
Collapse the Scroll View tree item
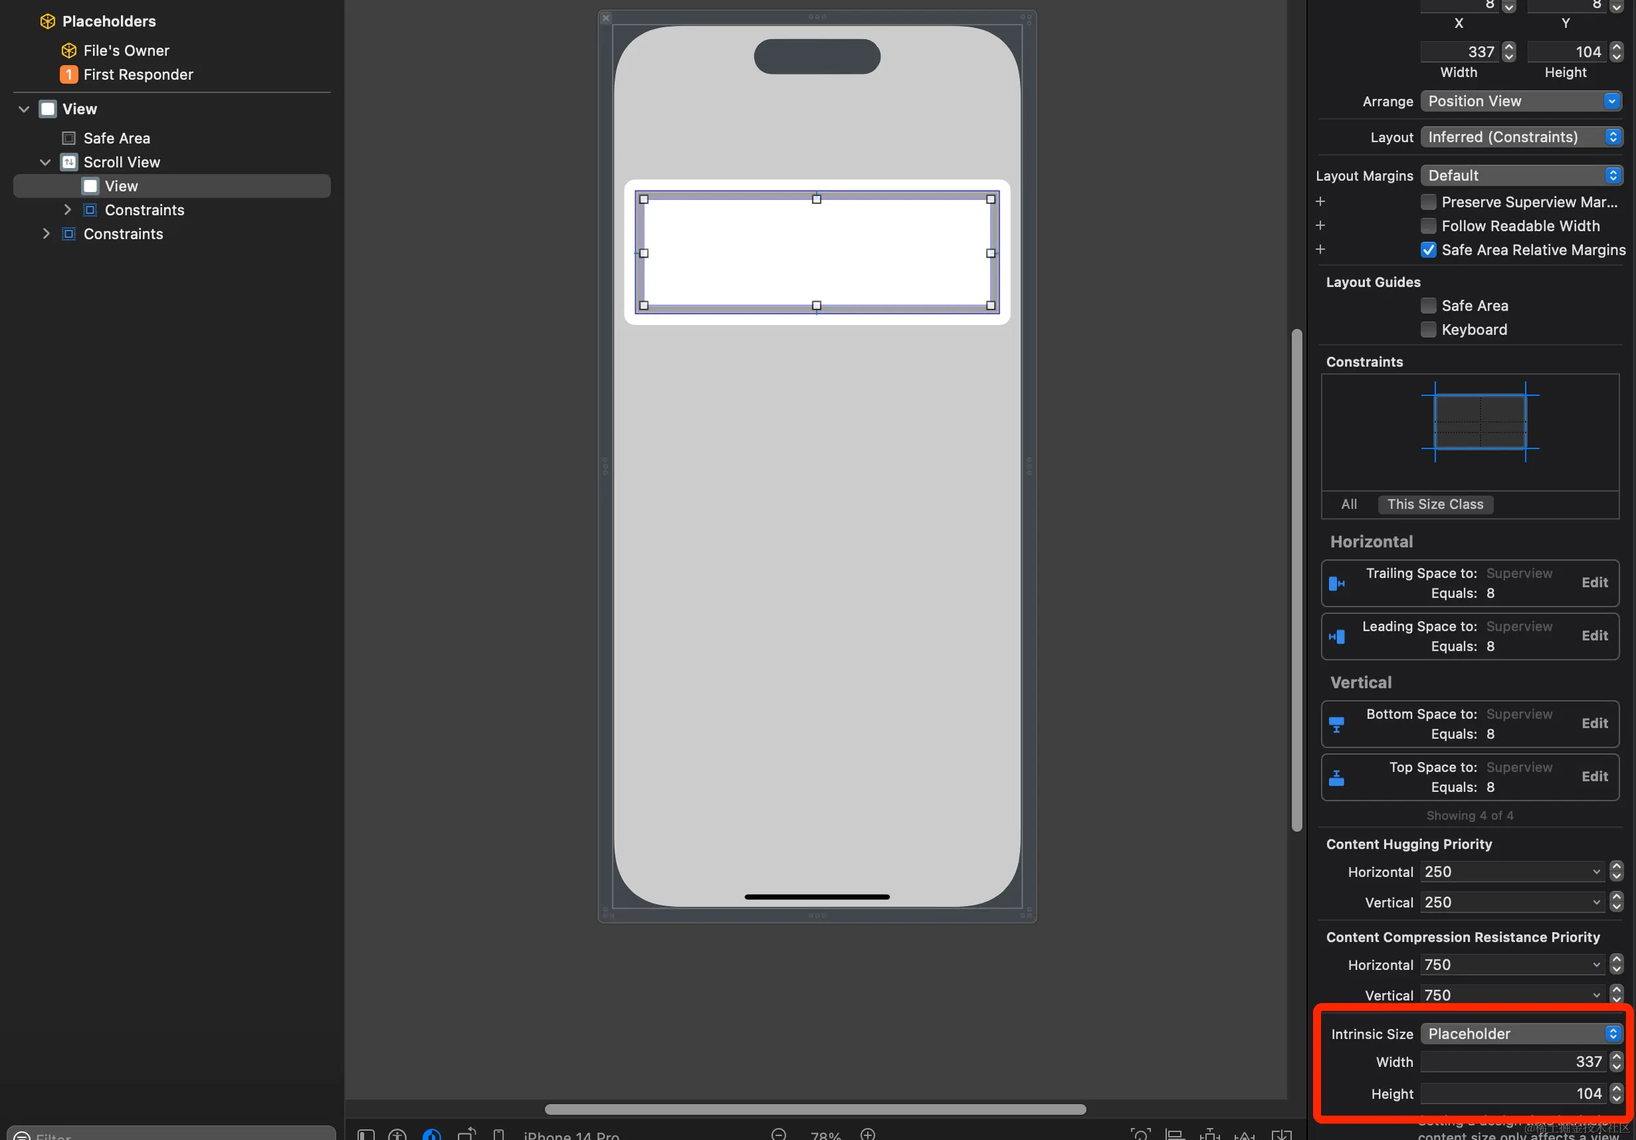pyautogui.click(x=45, y=163)
